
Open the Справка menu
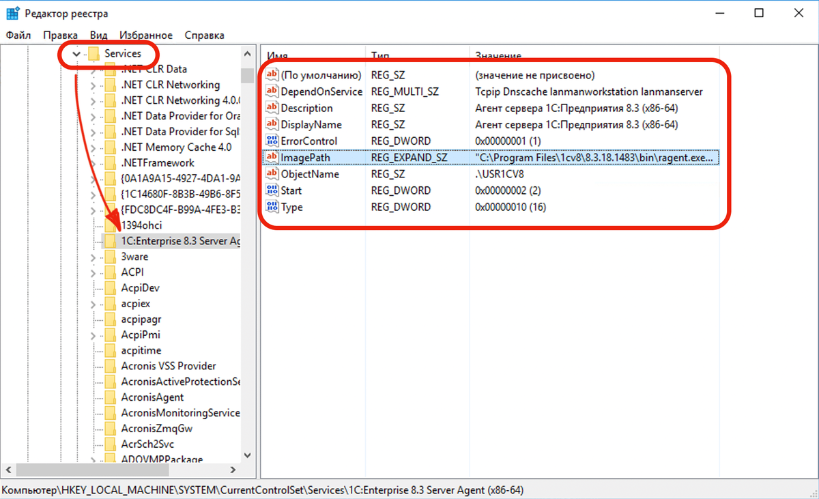coord(204,35)
